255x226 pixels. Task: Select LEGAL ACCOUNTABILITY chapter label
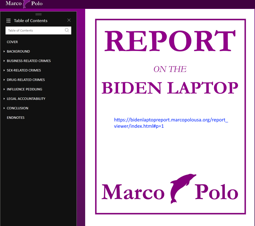tap(26, 99)
